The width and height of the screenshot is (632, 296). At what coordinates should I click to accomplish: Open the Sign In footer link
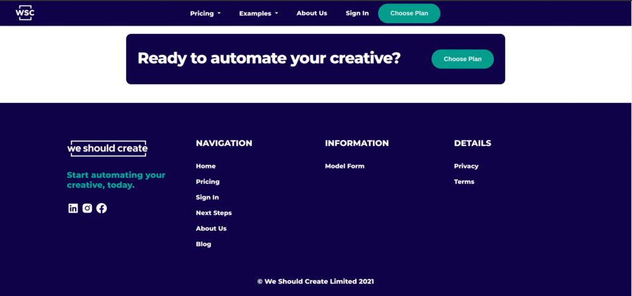[207, 197]
